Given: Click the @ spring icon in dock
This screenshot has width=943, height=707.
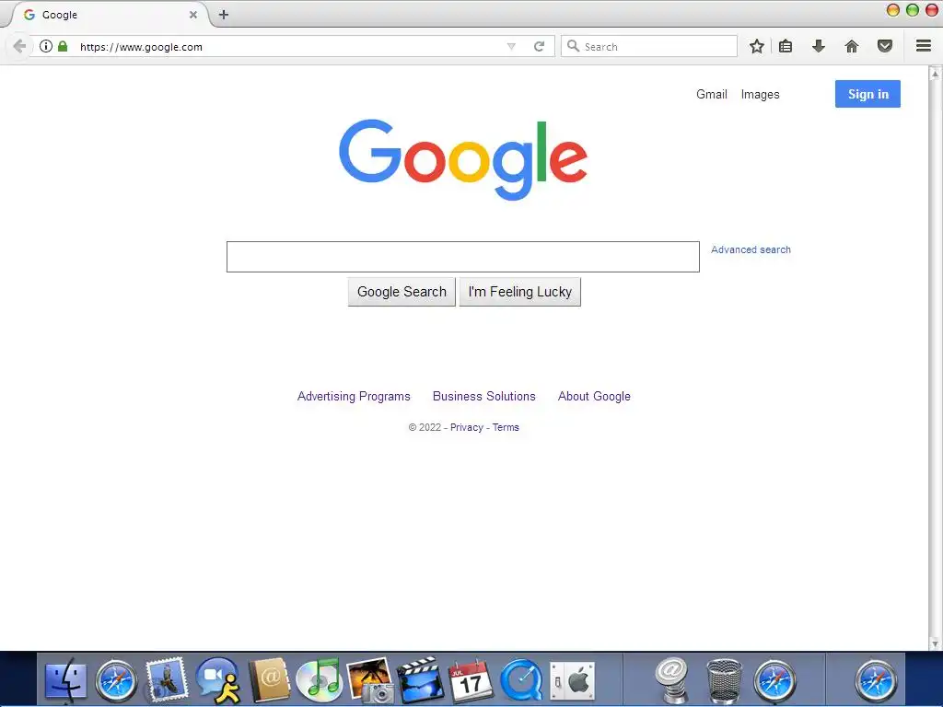Looking at the screenshot, I should 671,680.
